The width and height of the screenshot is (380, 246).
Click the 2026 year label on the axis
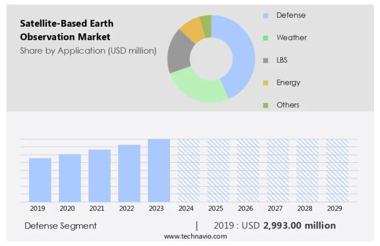point(245,208)
